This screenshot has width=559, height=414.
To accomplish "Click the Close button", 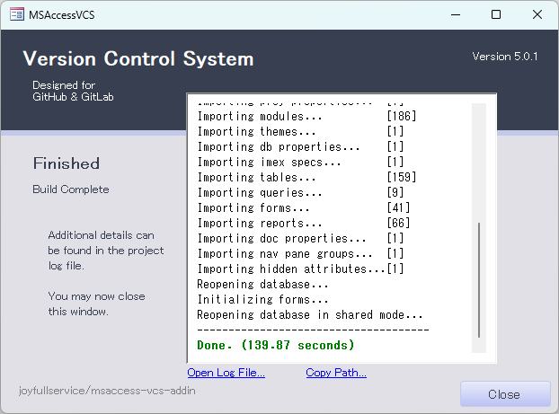I will pos(505,394).
